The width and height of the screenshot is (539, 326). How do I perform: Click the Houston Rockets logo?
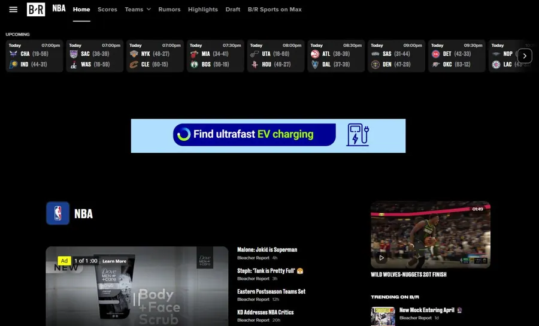tap(255, 64)
